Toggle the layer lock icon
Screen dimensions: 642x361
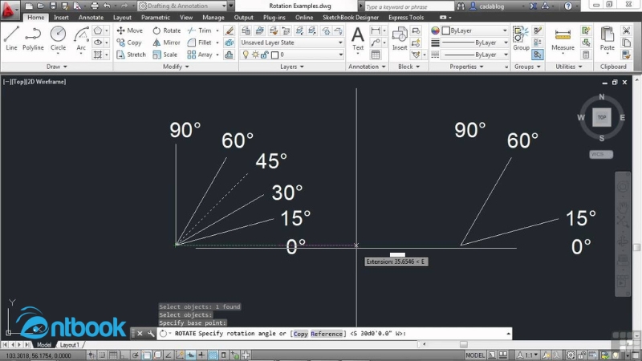pyautogui.click(x=265, y=55)
